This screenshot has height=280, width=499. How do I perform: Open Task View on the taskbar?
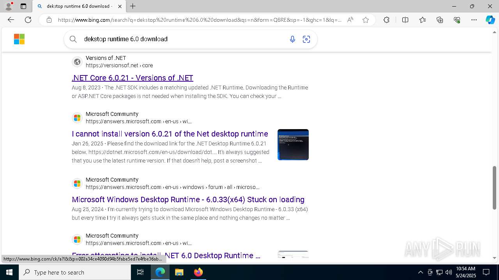(x=140, y=272)
